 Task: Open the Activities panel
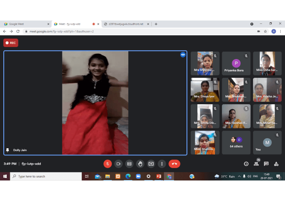pos(276,164)
